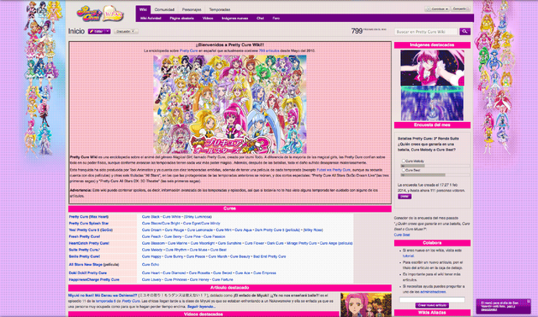Open the tutorial link under Colabora

point(408,256)
